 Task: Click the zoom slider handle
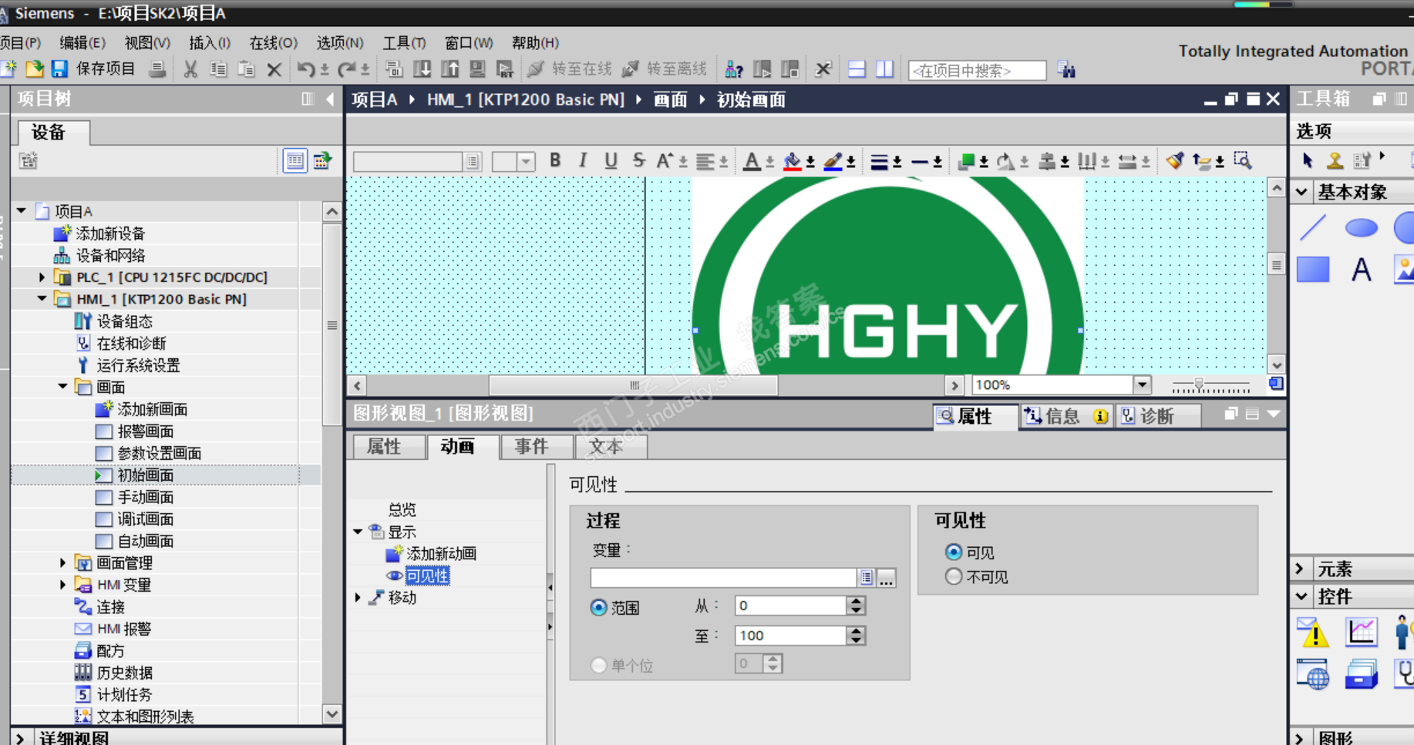(x=1199, y=384)
